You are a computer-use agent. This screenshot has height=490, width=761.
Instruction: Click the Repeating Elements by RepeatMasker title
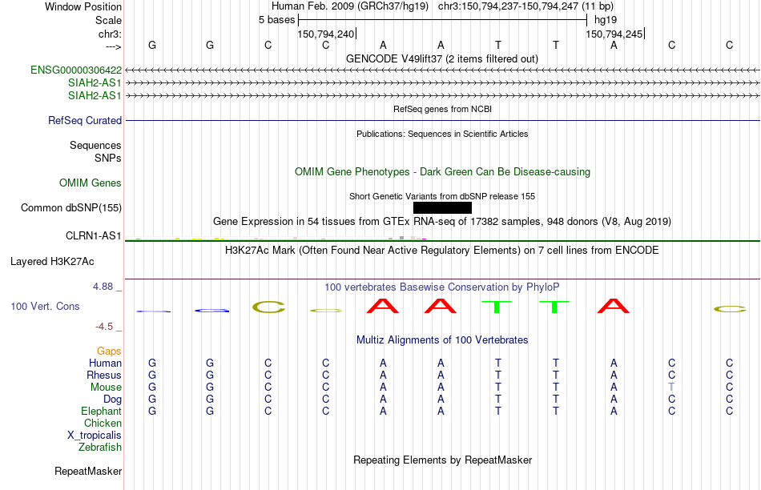[x=443, y=460]
